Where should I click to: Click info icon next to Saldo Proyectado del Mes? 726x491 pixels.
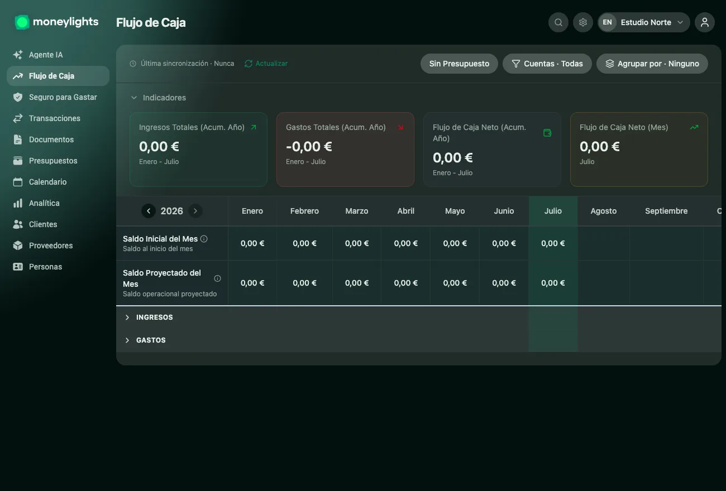pyautogui.click(x=217, y=278)
